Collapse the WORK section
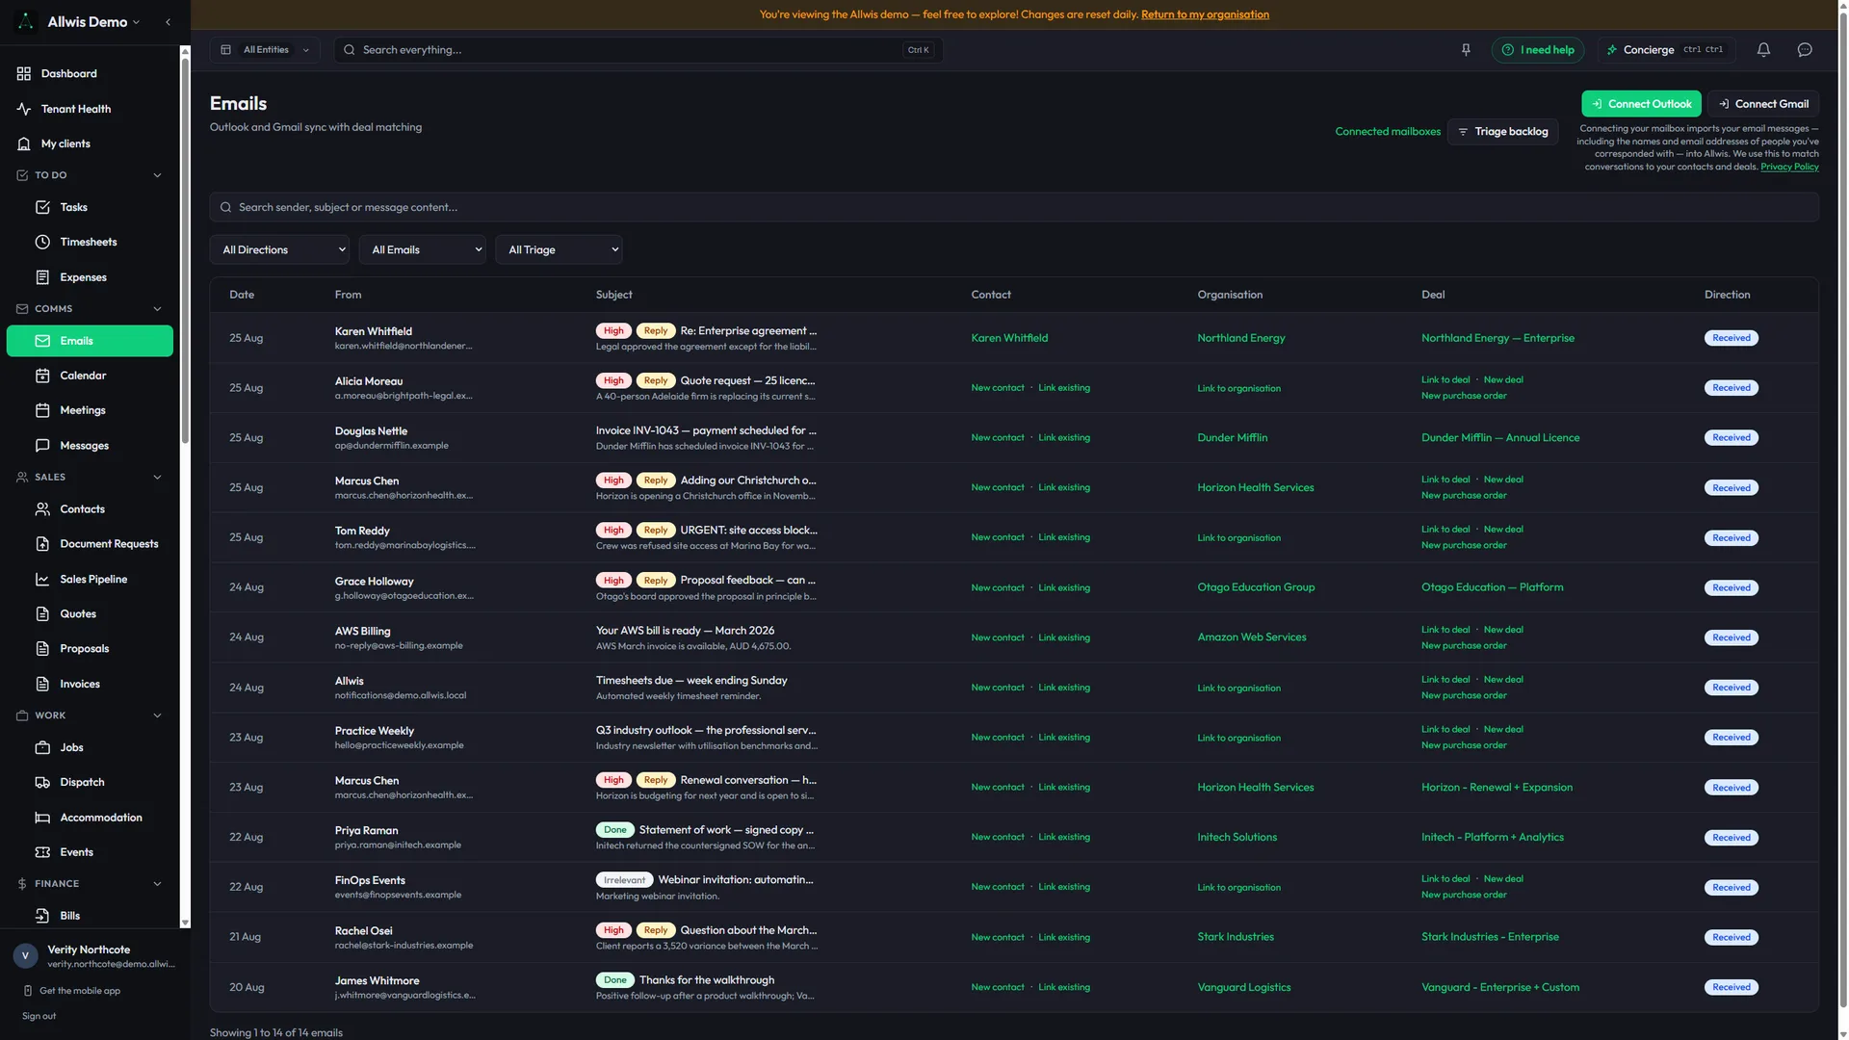 pos(157,715)
